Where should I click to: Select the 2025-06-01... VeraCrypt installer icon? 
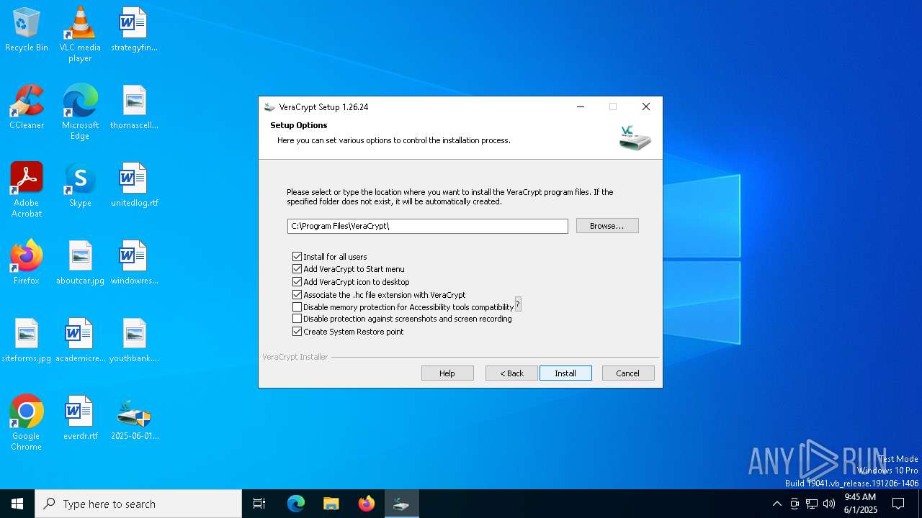pos(134,418)
